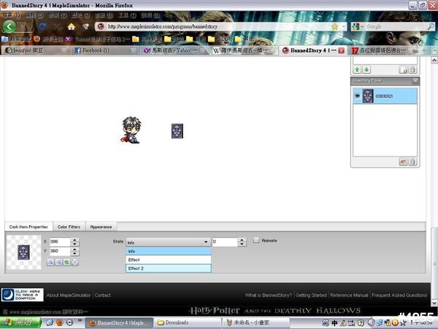The height and width of the screenshot is (329, 438).
Task: Close the Inventory Panel
Action: tap(415, 80)
